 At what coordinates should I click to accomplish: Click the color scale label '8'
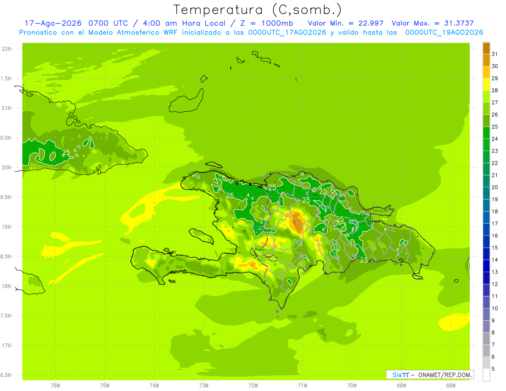click(493, 333)
